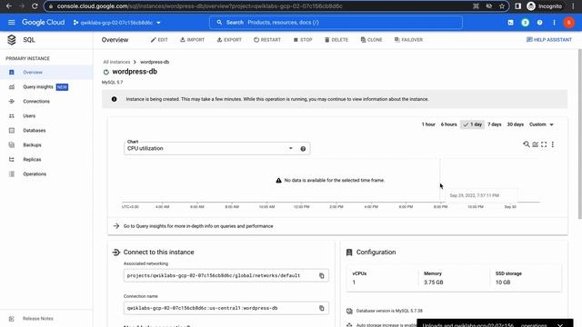The image size is (582, 327).
Task: Focus the Search products and resources field
Action: pos(336,22)
